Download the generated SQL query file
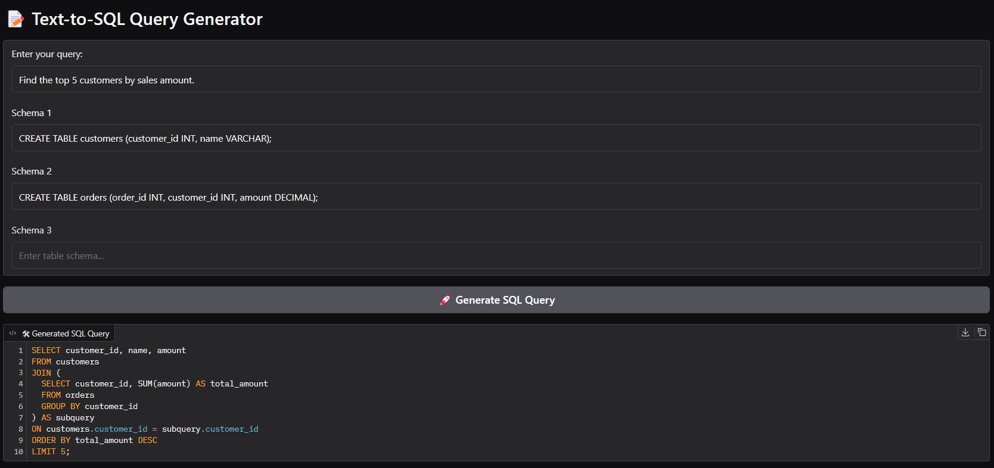Viewport: 994px width, 468px height. [x=965, y=332]
